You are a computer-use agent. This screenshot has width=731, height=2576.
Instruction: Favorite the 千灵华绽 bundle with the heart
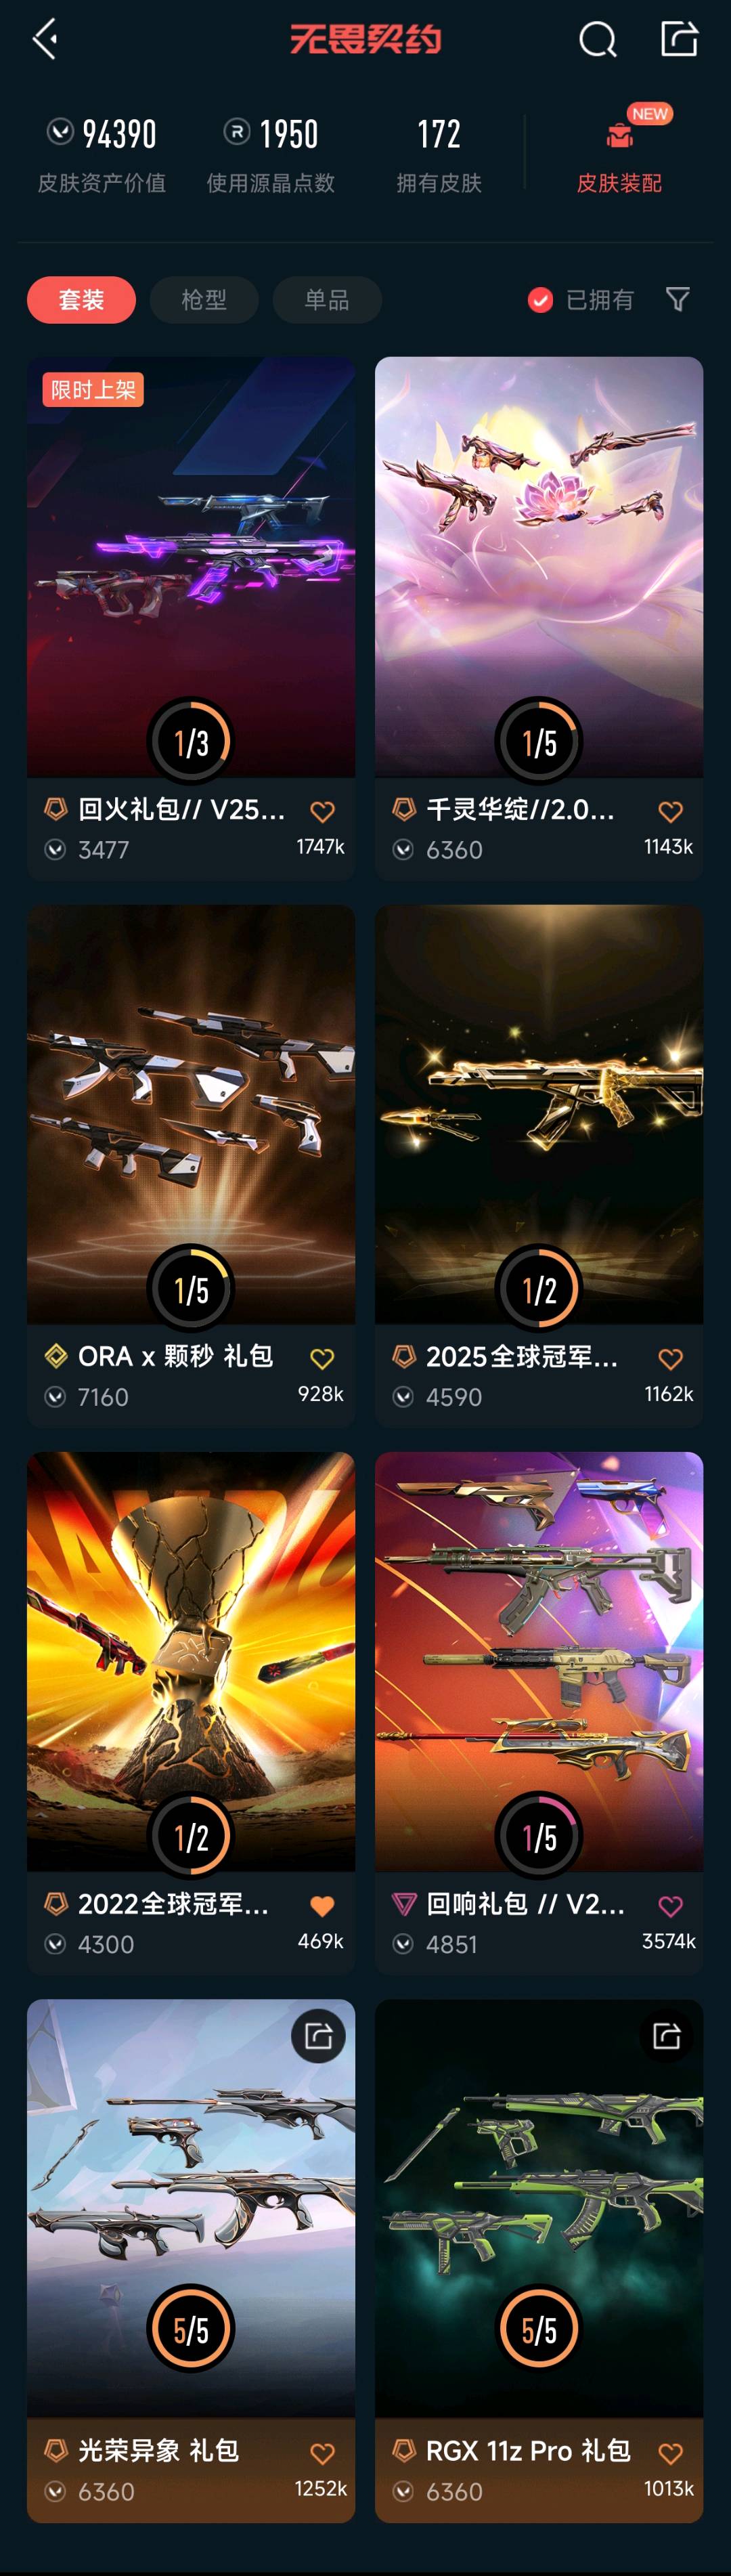670,811
